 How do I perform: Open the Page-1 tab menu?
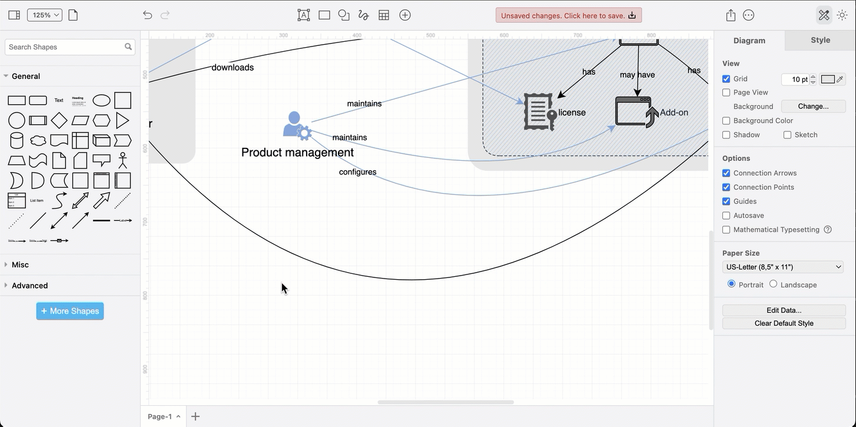(x=180, y=416)
